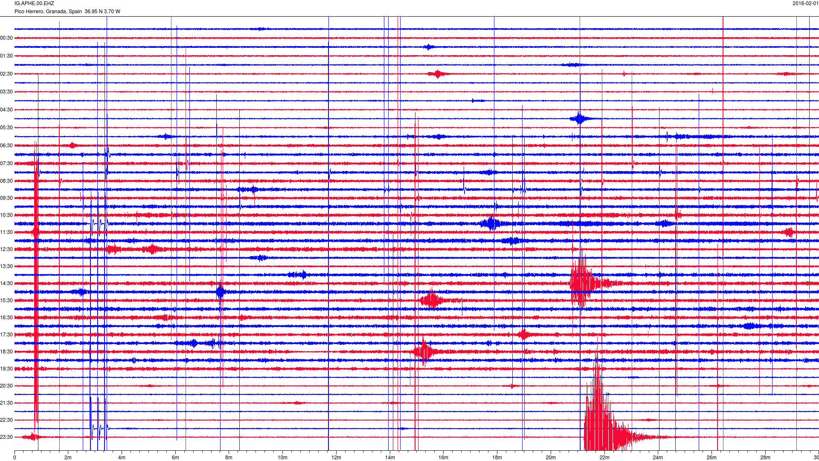Click the 05:30 time label

(6, 128)
